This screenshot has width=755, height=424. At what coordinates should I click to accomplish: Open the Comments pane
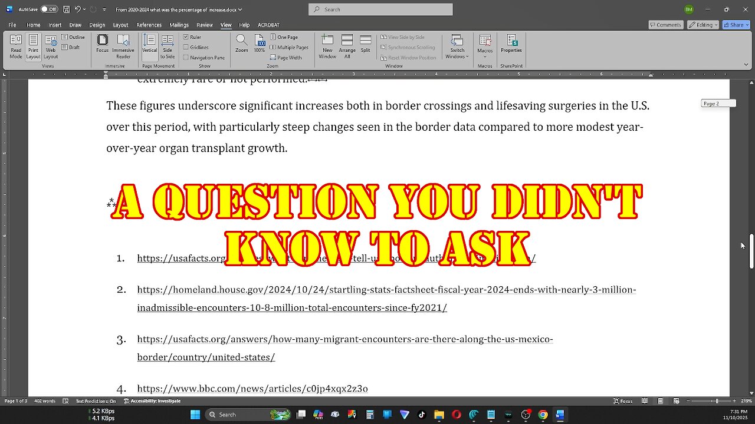tap(666, 25)
